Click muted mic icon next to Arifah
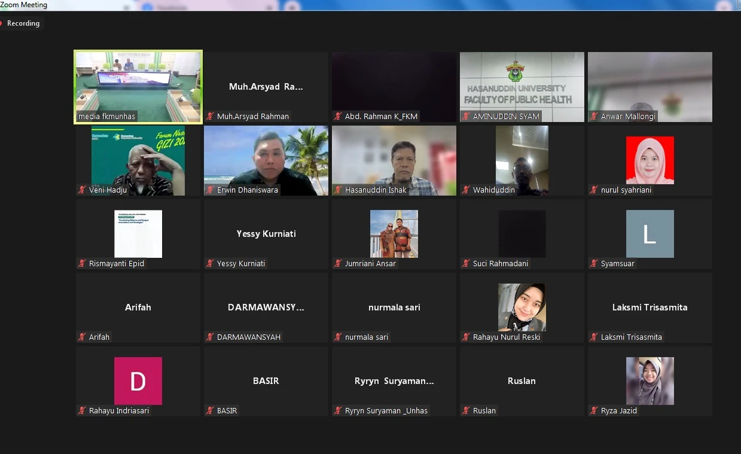 82,337
